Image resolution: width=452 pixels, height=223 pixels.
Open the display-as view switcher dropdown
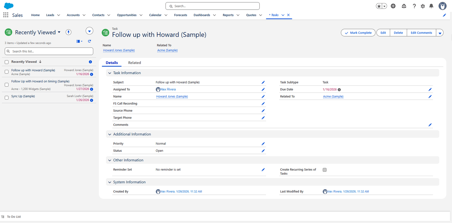coord(79,41)
